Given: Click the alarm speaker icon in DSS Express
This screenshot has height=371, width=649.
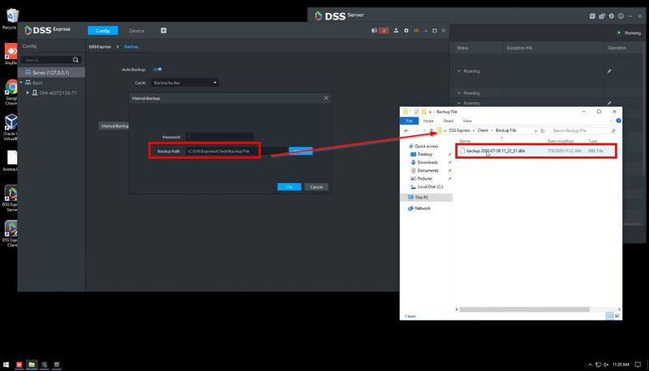Looking at the screenshot, I should pyautogui.click(x=374, y=31).
